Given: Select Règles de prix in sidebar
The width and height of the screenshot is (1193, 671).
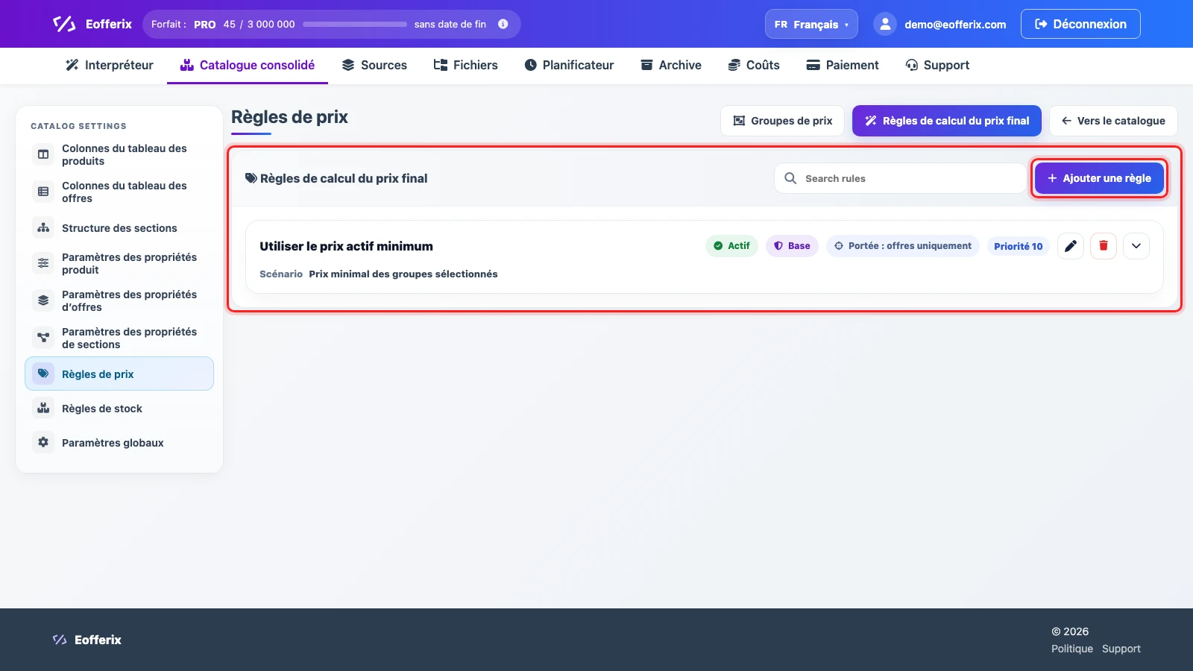Looking at the screenshot, I should [119, 374].
